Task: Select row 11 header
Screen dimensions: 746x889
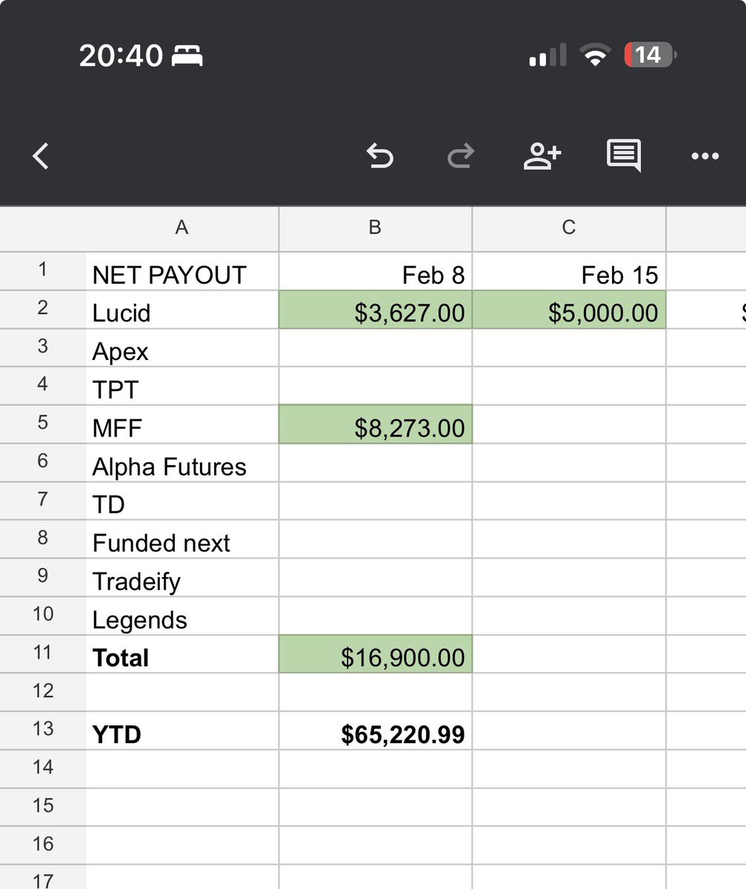Action: coord(43,653)
